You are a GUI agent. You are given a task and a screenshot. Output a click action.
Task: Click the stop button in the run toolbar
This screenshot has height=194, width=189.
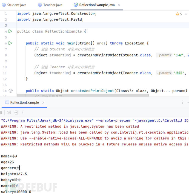click(x=1, y=113)
